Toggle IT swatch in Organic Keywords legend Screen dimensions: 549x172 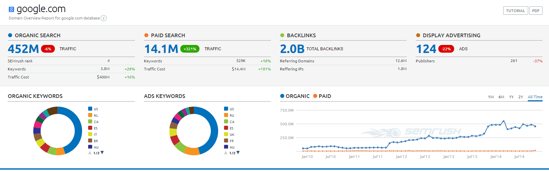90,134
